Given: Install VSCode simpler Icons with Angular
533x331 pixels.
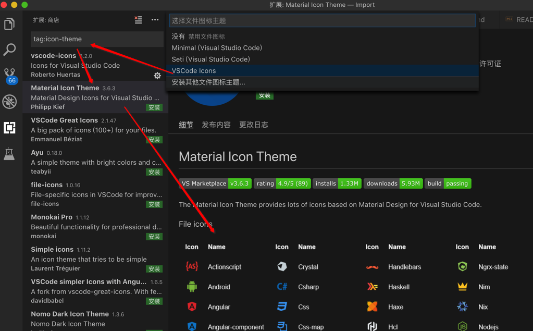Looking at the screenshot, I should point(154,301).
